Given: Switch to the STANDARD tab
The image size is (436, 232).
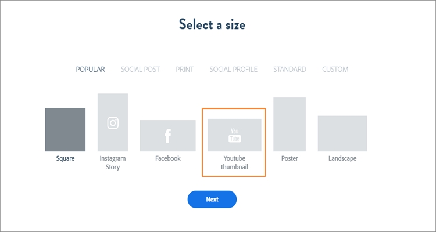Looking at the screenshot, I should tap(290, 70).
